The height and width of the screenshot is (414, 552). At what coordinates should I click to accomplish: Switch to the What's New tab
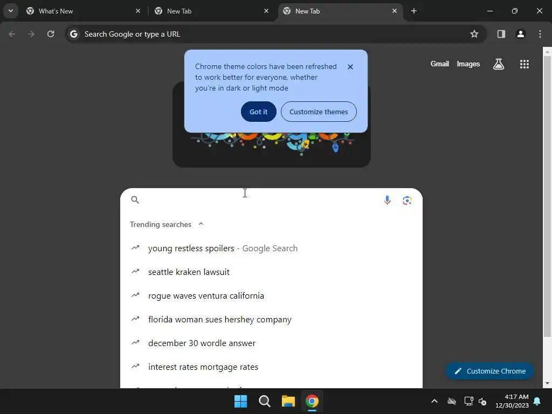(84, 11)
